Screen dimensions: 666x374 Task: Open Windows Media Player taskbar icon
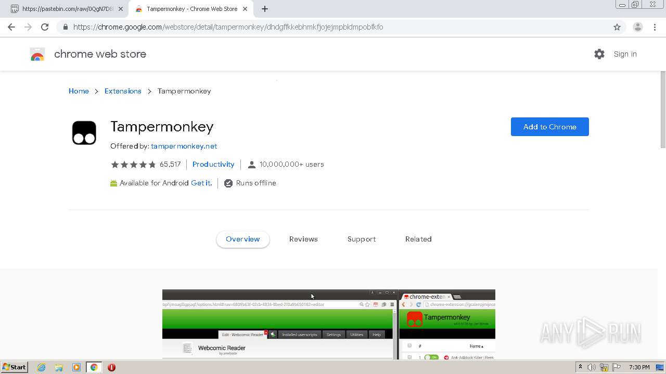[76, 367]
